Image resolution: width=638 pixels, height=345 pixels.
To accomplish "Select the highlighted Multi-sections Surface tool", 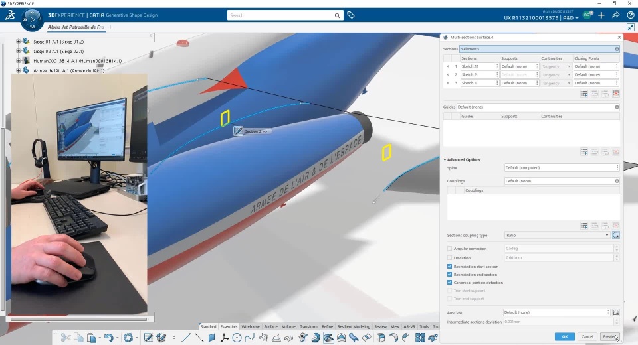I will [328, 337].
